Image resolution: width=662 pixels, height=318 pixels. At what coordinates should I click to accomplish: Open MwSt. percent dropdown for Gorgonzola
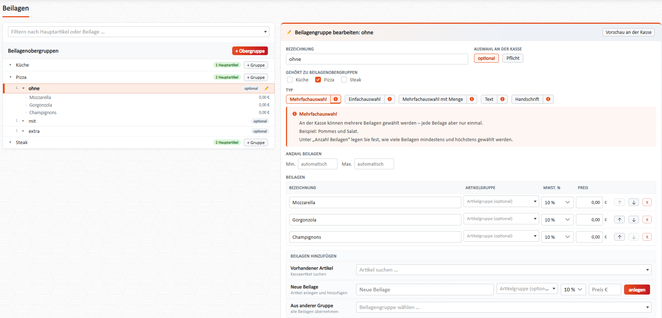click(557, 220)
